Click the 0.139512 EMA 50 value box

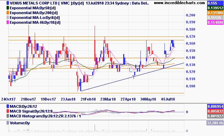coord(215,8)
